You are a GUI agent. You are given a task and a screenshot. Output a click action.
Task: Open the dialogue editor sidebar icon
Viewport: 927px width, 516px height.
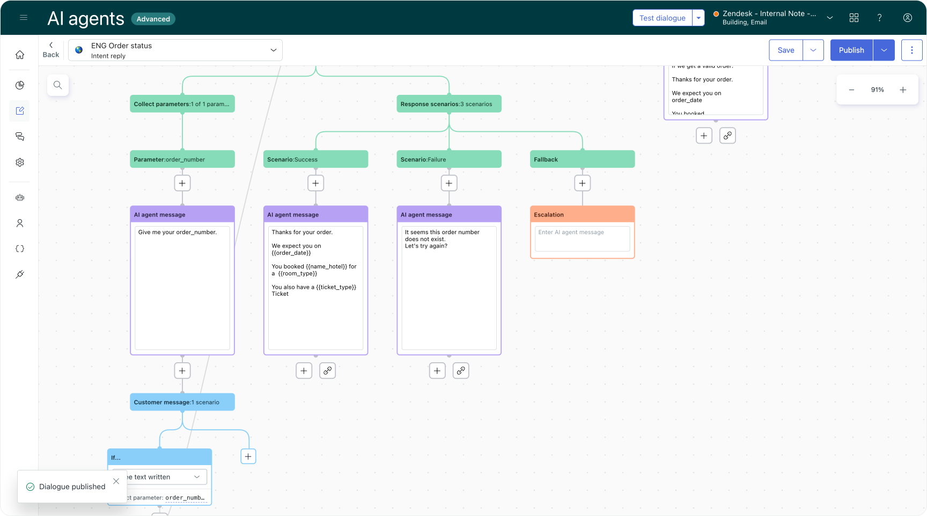pyautogui.click(x=20, y=111)
